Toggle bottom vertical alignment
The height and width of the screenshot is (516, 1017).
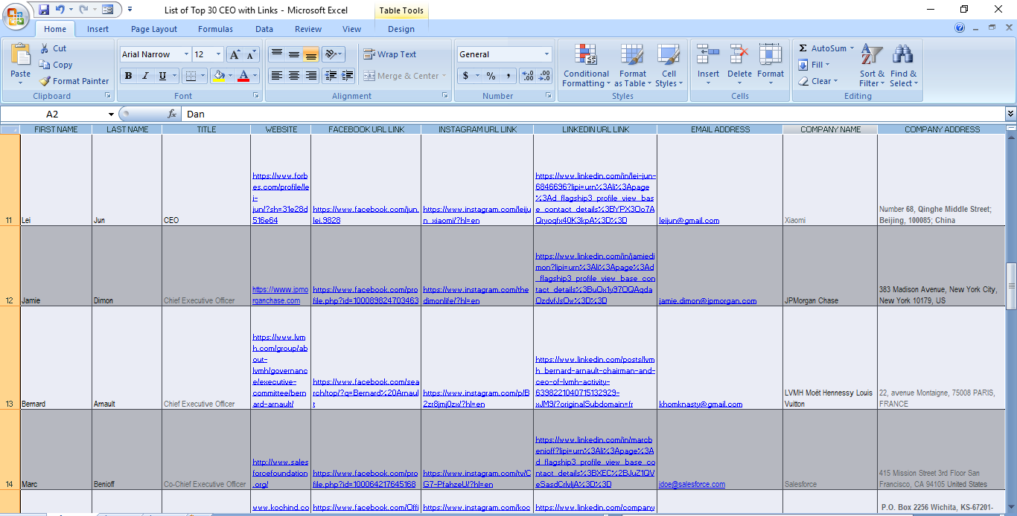[311, 54]
